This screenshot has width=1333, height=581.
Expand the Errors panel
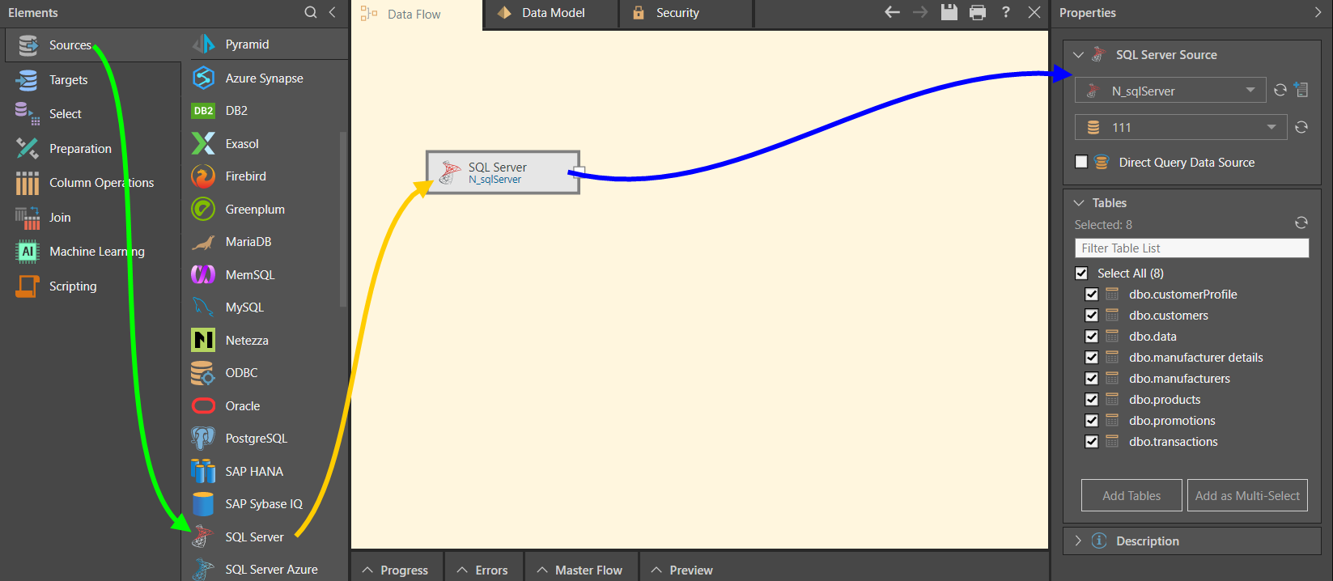(x=483, y=569)
